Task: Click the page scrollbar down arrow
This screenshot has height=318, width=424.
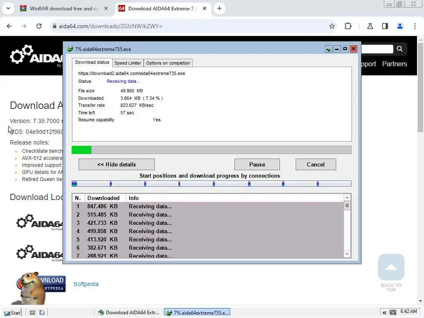Action: click(x=420, y=301)
